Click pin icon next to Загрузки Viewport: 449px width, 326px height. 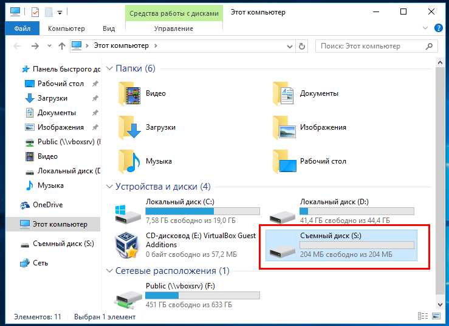(95, 98)
